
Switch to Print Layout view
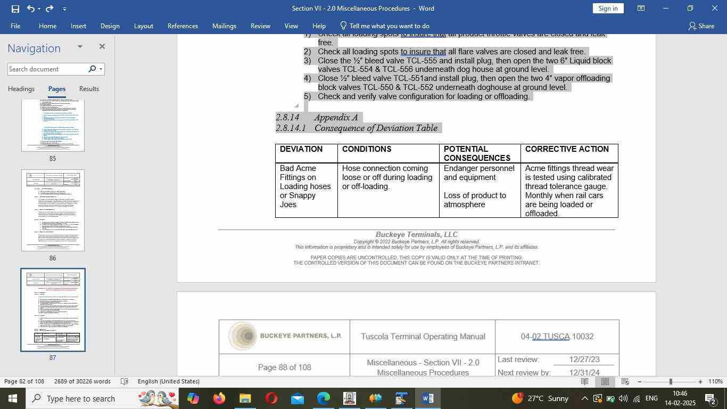coord(605,382)
